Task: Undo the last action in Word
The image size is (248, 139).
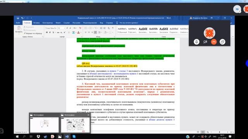Action: pyautogui.click(x=22, y=18)
